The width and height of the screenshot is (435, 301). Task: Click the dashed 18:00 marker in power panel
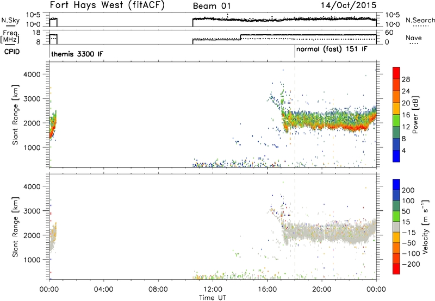[x=295, y=115]
